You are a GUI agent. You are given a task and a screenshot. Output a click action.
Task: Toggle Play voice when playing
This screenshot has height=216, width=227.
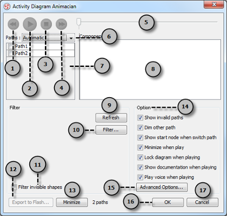click(140, 177)
